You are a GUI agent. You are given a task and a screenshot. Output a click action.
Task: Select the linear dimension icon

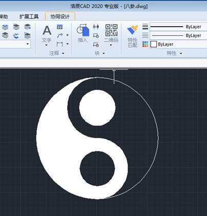(59, 44)
